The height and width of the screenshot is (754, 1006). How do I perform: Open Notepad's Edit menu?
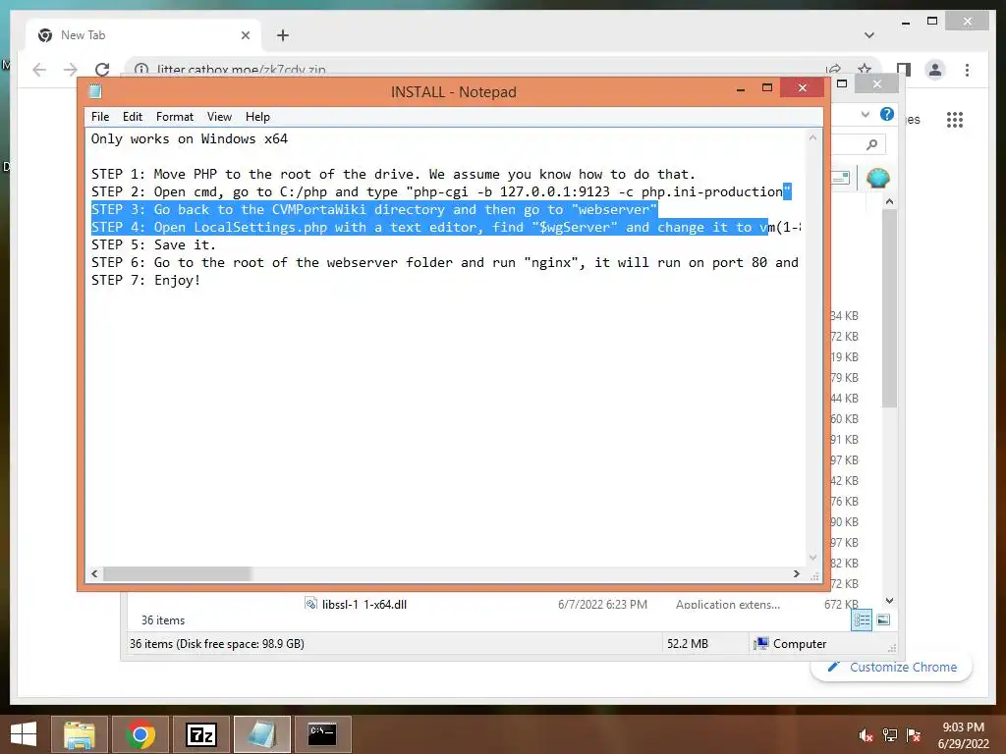pos(133,117)
